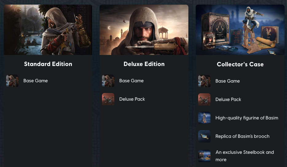Click Deluxe Pack icon in Collector's Case
This screenshot has height=167, width=287.
204,99
